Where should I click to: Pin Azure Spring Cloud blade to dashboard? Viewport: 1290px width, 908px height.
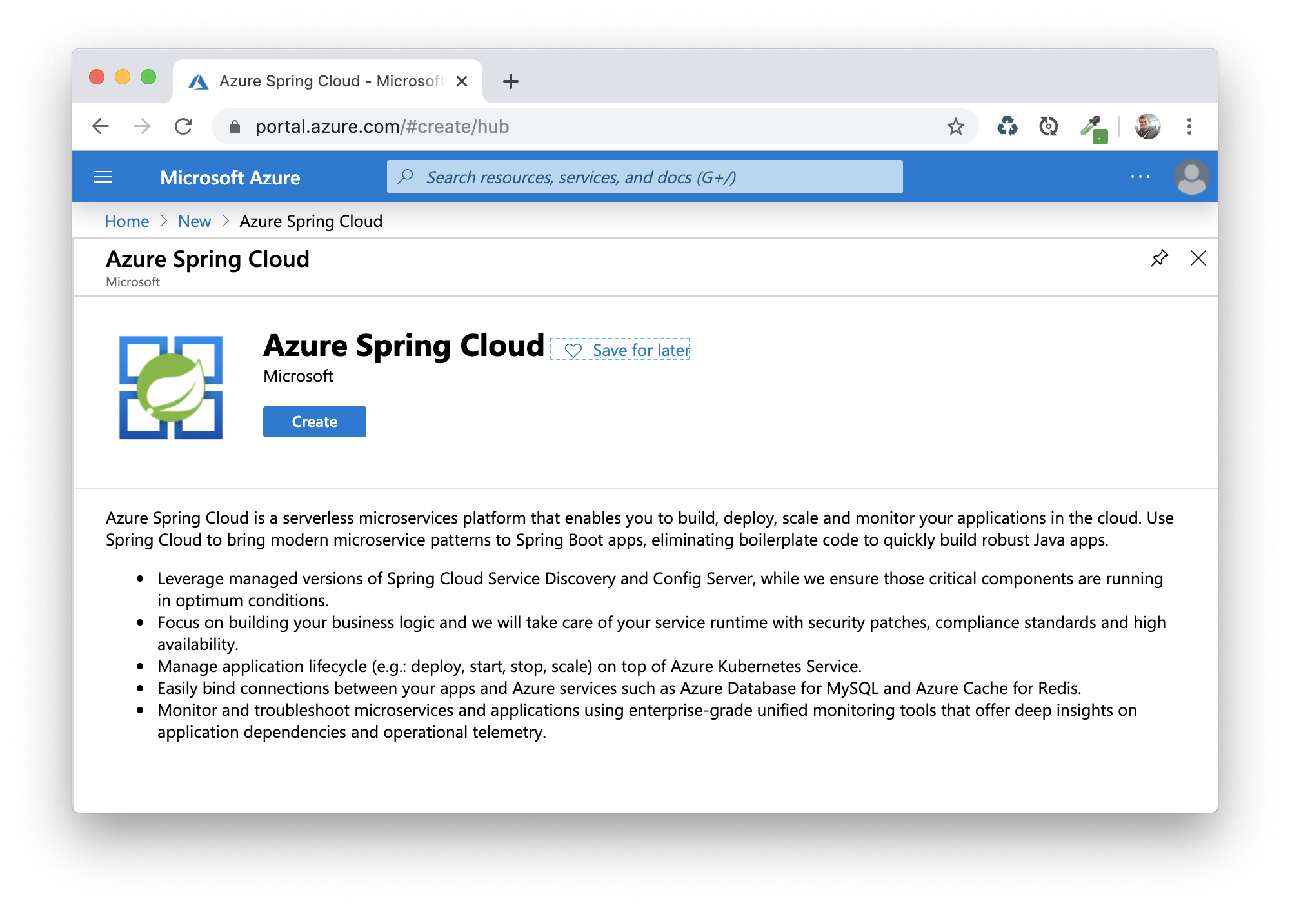click(1159, 259)
